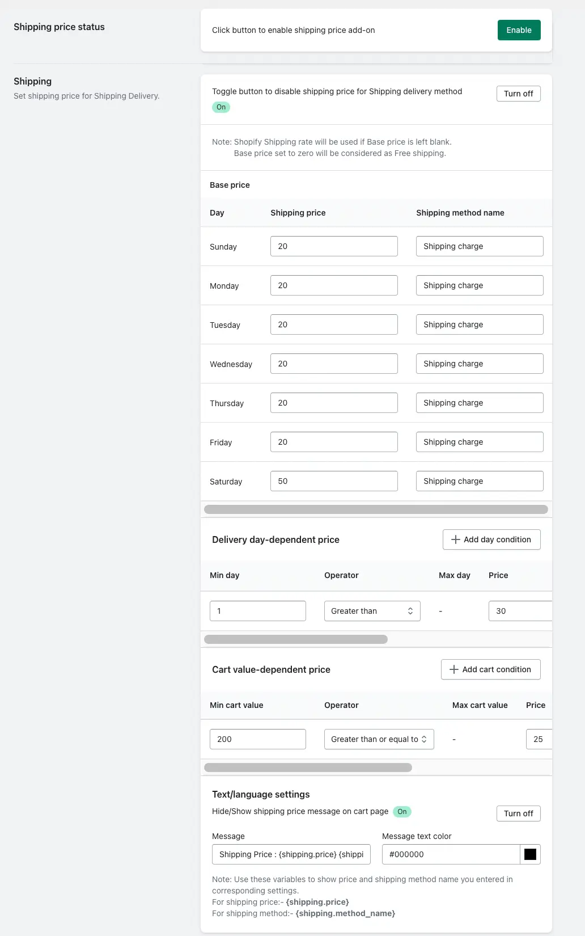Click the day condition Price field showing 30
This screenshot has width=585, height=936.
point(520,611)
